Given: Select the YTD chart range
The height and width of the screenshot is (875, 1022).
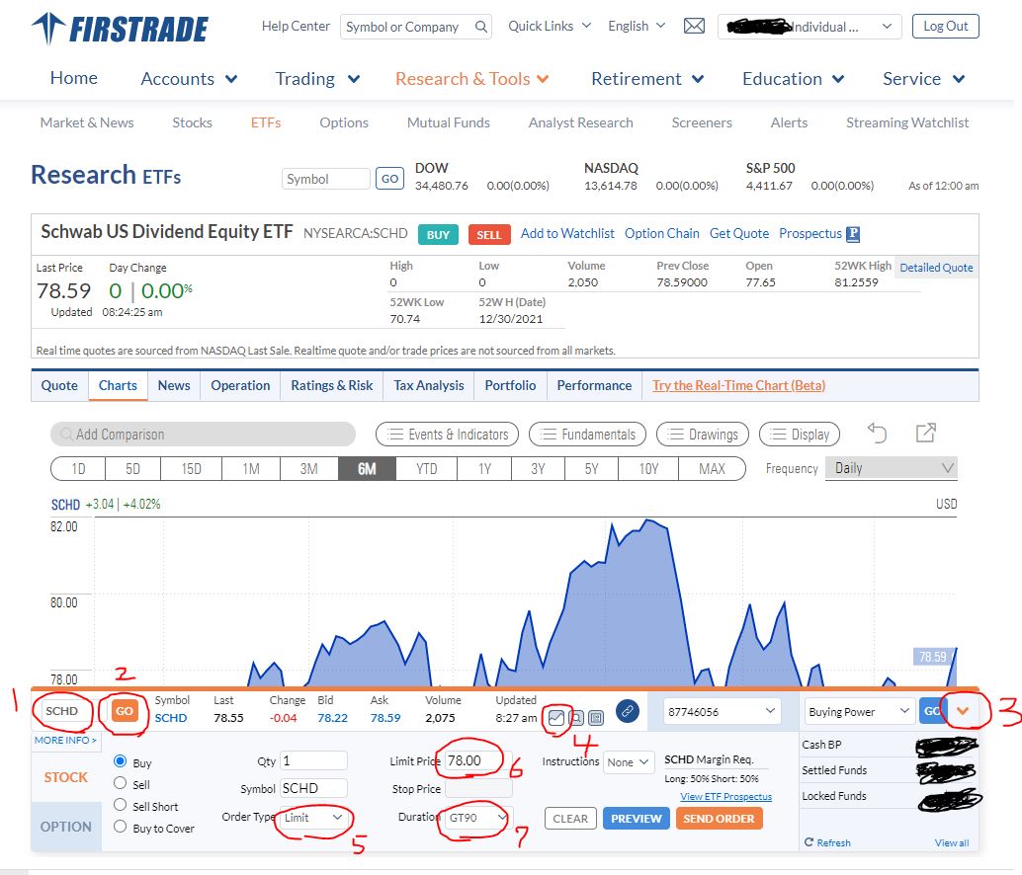Looking at the screenshot, I should coord(426,469).
